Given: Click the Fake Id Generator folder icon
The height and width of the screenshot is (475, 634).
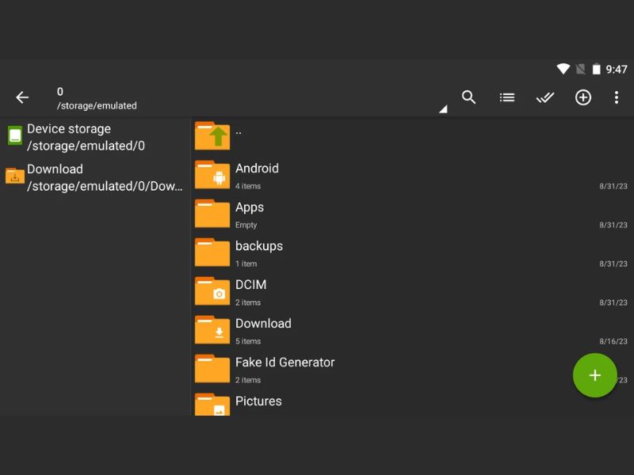Looking at the screenshot, I should point(212,368).
